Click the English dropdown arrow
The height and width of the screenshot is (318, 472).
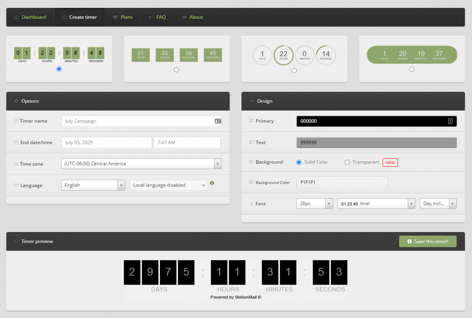[x=121, y=185]
